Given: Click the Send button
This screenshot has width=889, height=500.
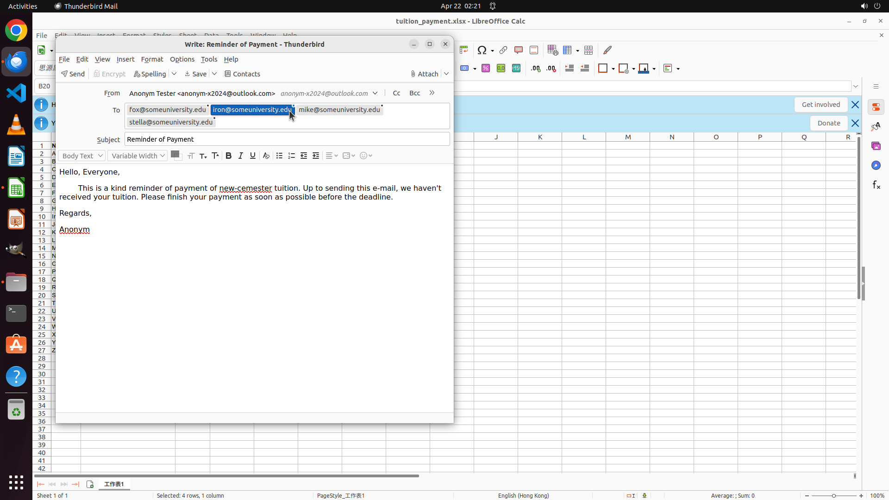Looking at the screenshot, I should (x=73, y=74).
